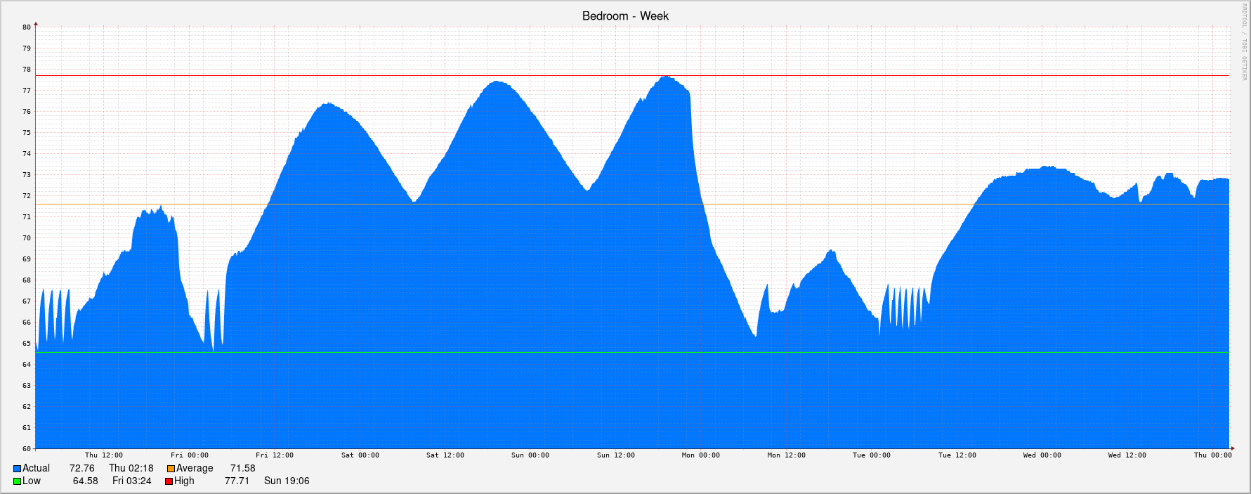Click the blue Actual legend swatch
This screenshot has height=494, width=1251.
(x=18, y=469)
